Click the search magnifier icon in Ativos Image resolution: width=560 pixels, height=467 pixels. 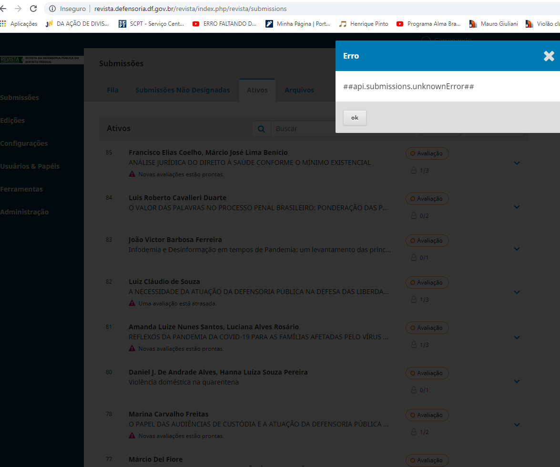click(x=261, y=129)
